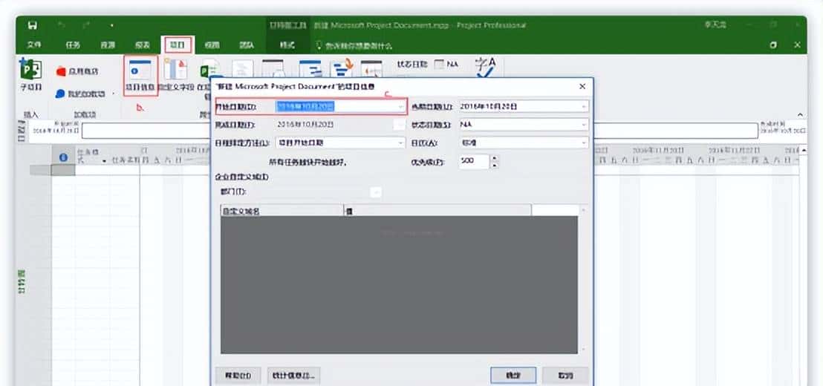Switch to the 视图 View tab
Image resolution: width=823 pixels, height=386 pixels.
pos(212,45)
